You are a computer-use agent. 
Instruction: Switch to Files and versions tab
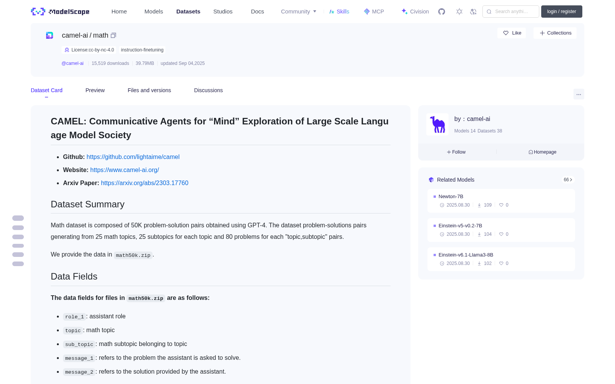[x=149, y=90]
